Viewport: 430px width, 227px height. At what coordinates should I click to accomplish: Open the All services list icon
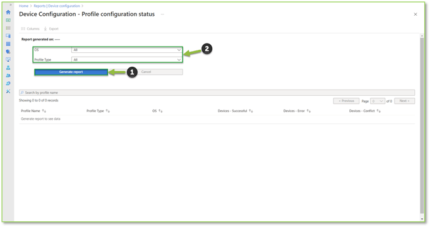[8, 28]
